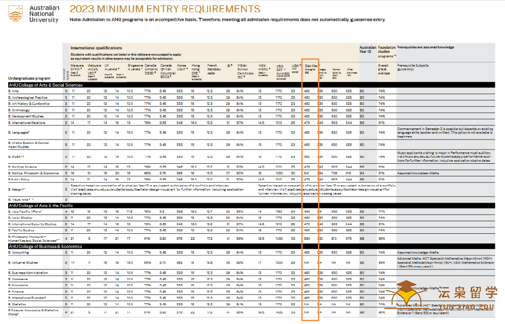Select the 'ANU College of Asia & the Pacific' band
This screenshot has height=324, width=505.
tap(251, 206)
